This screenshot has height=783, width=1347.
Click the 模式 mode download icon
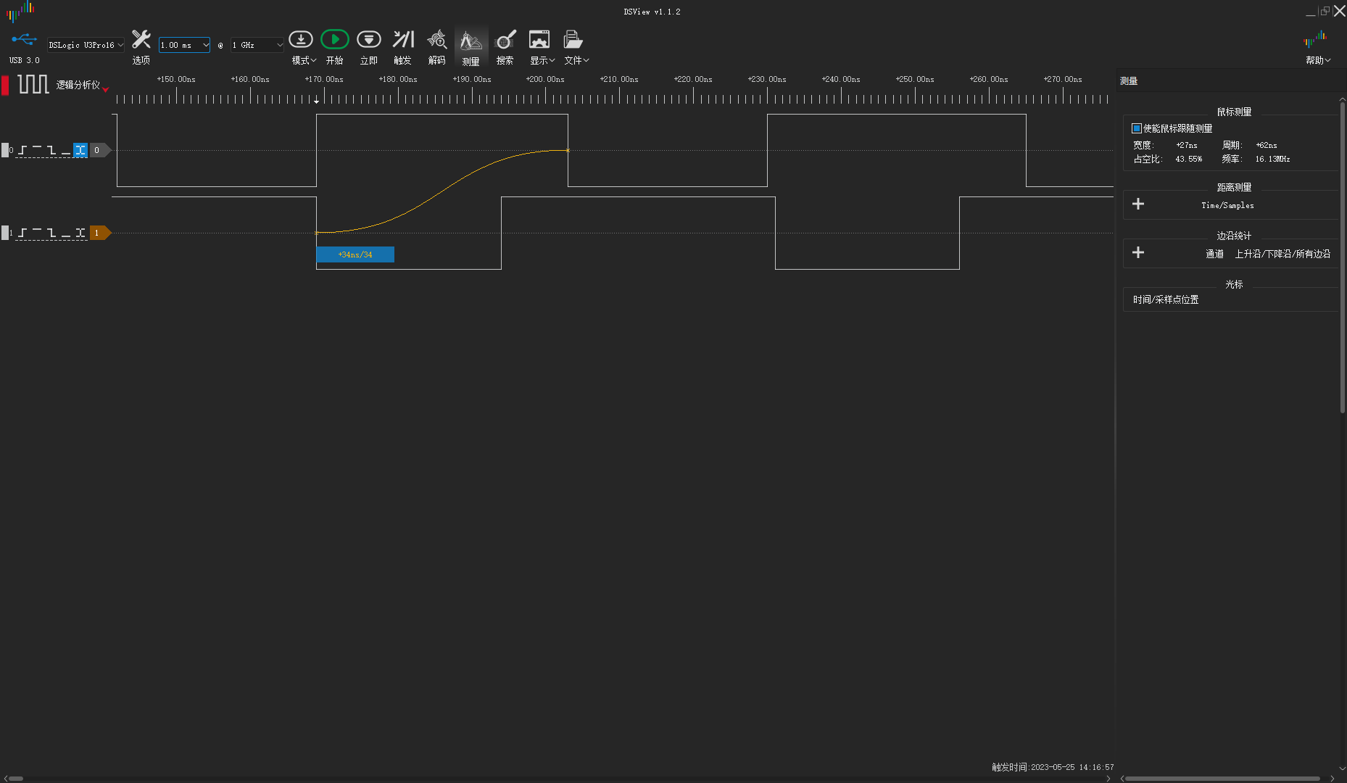pyautogui.click(x=301, y=39)
